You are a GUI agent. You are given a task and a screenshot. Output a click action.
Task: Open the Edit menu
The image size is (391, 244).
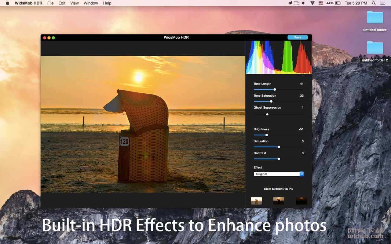[62, 3]
